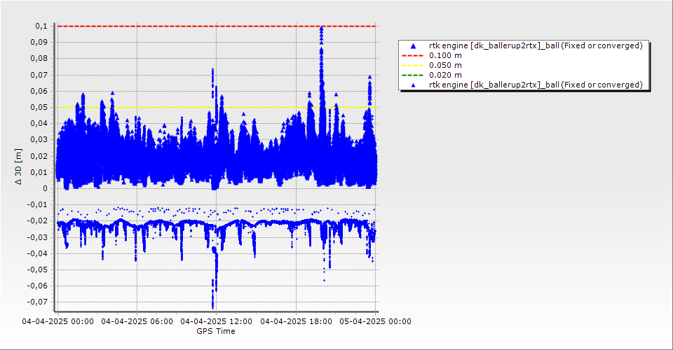Click the 04-04-2025 06:00 time label
Screen dimensions: 673x350
[x=137, y=321]
